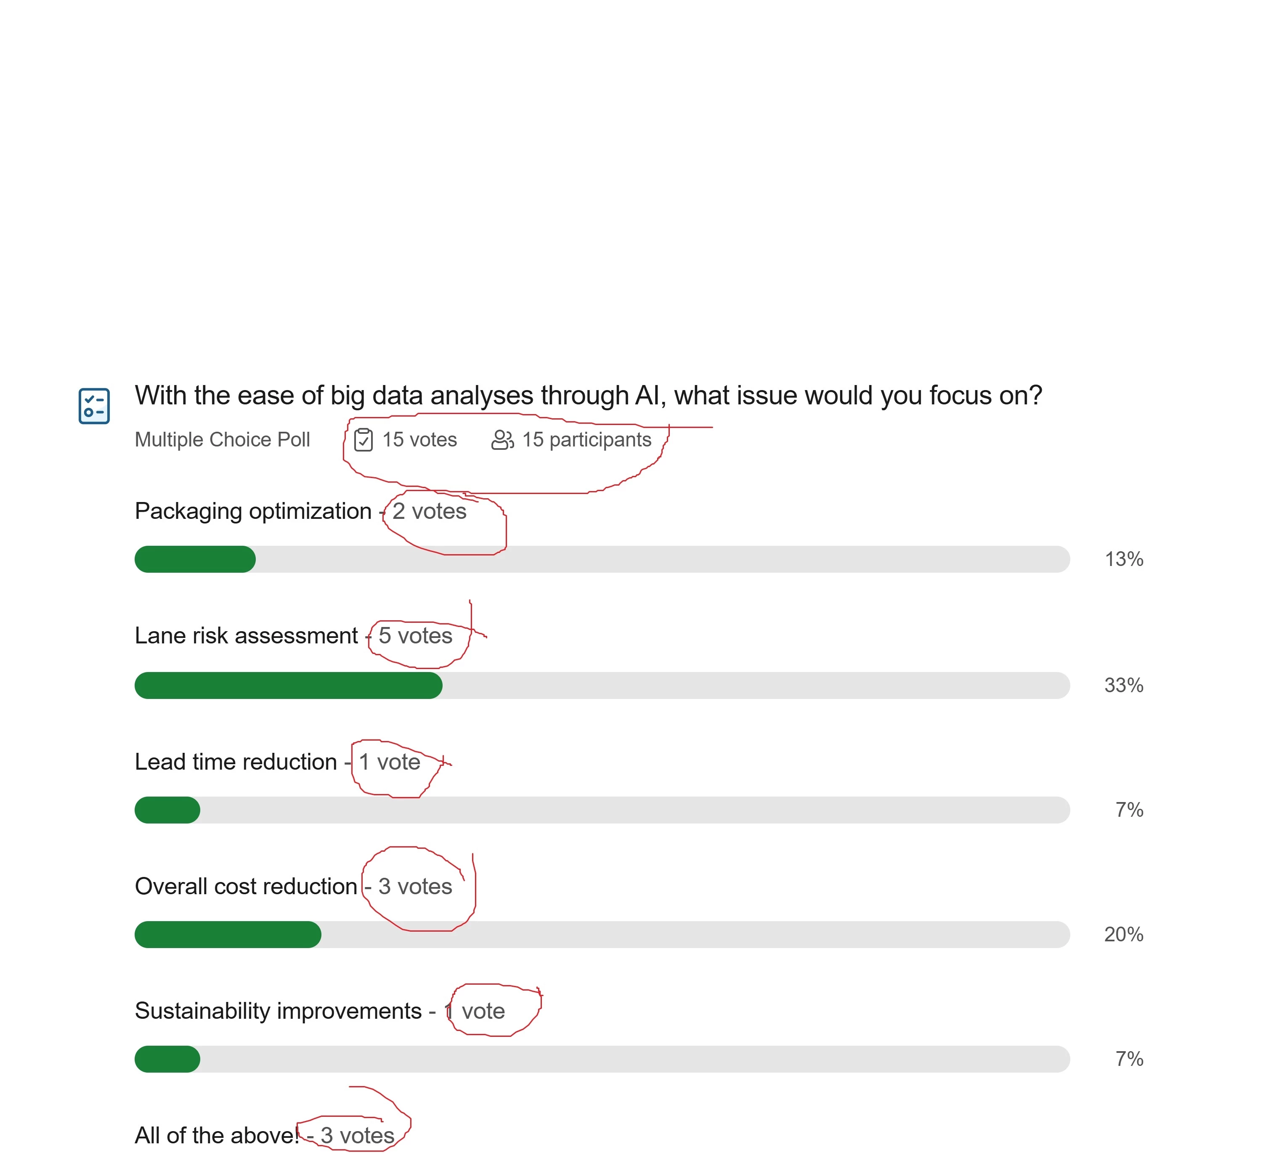Click the Multiple Choice Poll label
The image size is (1279, 1153).
click(222, 440)
